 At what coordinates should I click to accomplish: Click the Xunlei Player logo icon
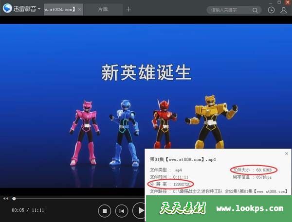pos(7,9)
